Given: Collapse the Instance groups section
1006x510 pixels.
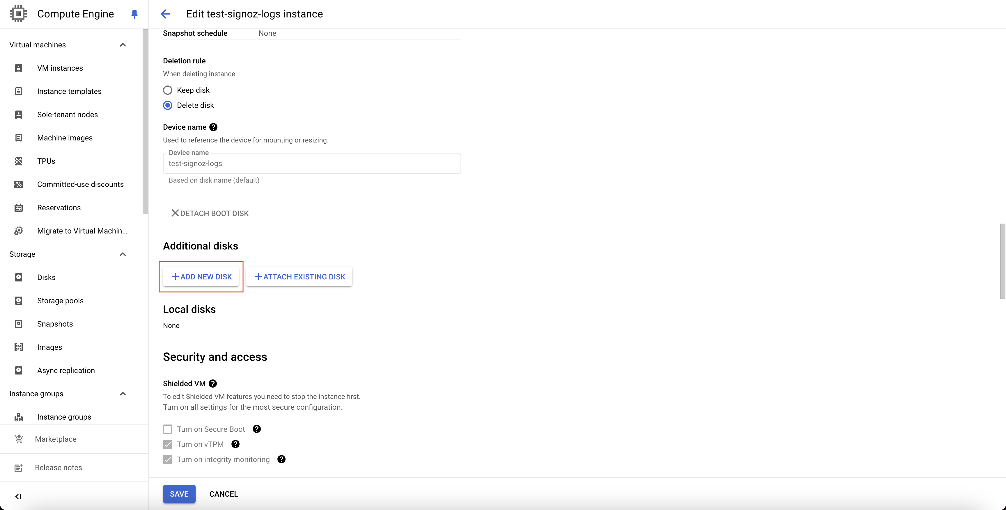Looking at the screenshot, I should (x=123, y=394).
